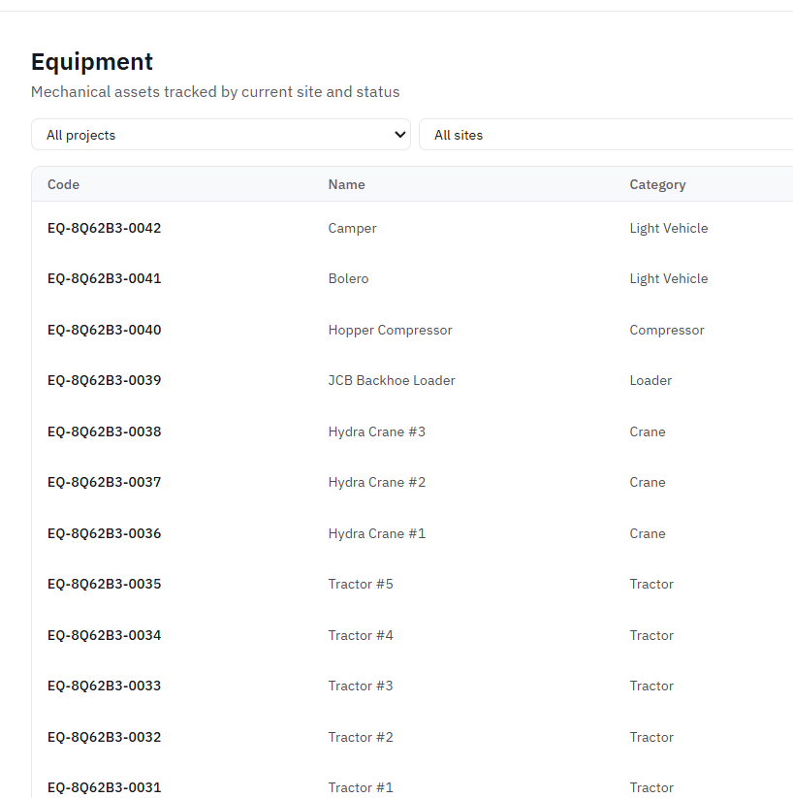The height and width of the screenshot is (798, 793).
Task: Click the JCB Backhoe Loader name
Action: 392,380
